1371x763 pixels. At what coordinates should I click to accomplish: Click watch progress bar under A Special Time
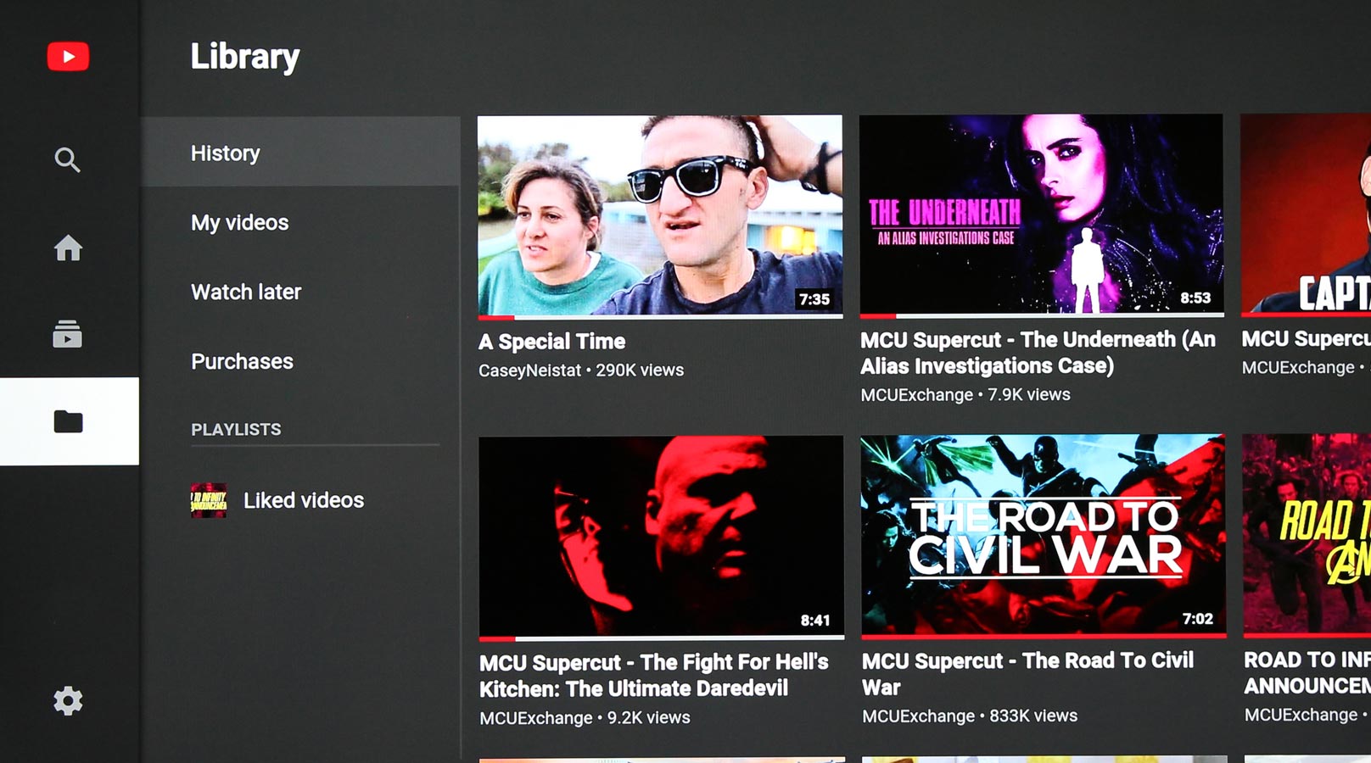[660, 317]
